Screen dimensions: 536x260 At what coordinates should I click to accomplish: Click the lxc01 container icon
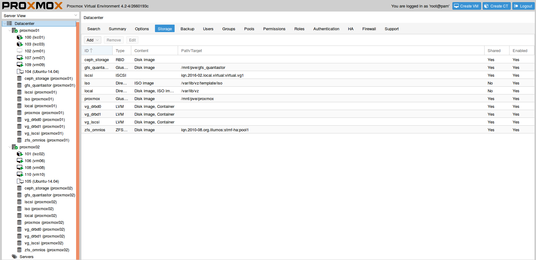(x=20, y=37)
